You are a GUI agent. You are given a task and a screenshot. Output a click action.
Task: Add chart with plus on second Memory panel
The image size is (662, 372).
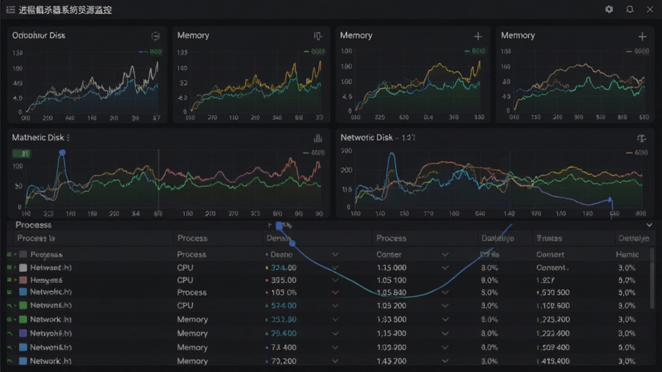(478, 37)
